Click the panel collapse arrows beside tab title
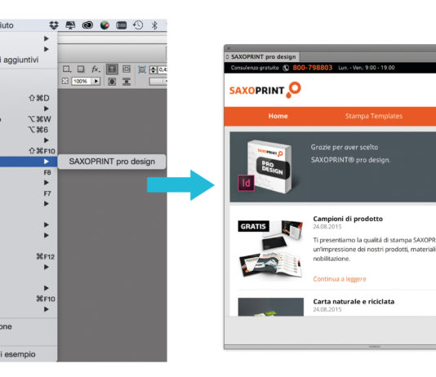436x377 pixels. pos(227,57)
